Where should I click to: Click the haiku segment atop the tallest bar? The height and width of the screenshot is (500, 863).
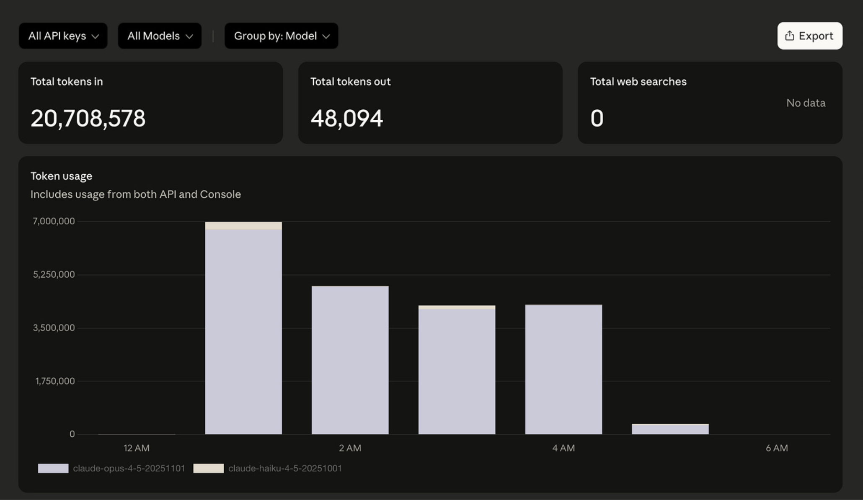[x=243, y=226]
